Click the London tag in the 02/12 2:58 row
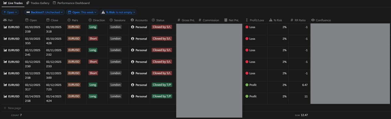This screenshot has width=391, height=119. tap(116, 73)
